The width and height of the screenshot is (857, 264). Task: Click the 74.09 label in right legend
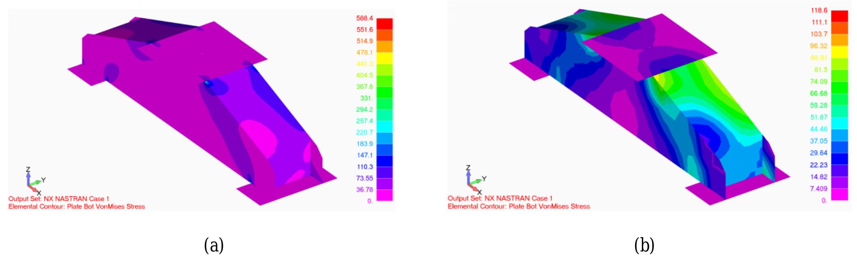pyautogui.click(x=818, y=82)
